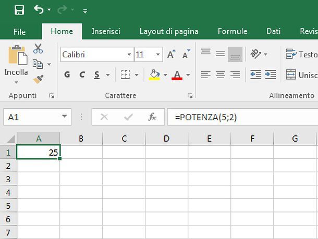Click the formula bar with =POTENZA(5;2)
The image size is (318, 239).
[x=242, y=117]
